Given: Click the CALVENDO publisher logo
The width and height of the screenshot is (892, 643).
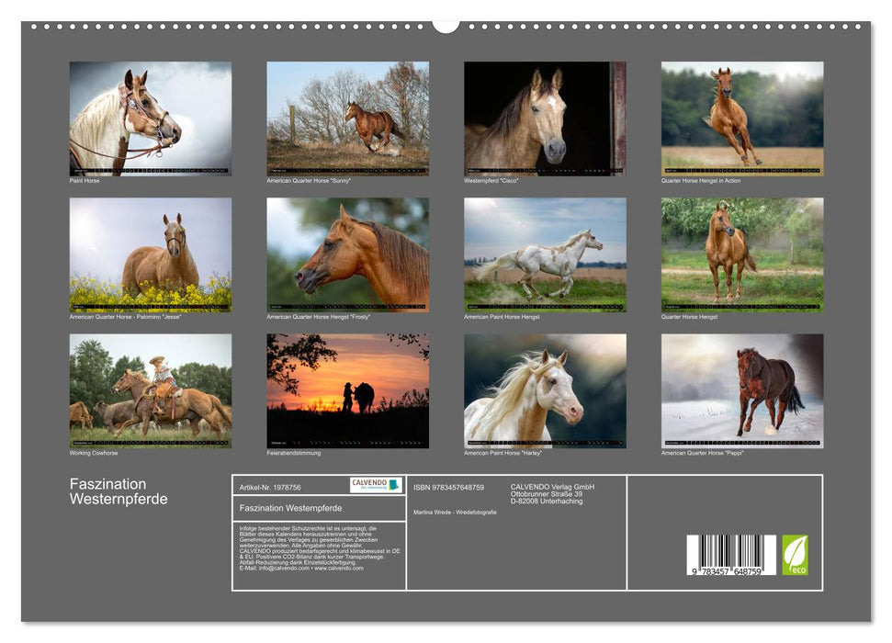Looking at the screenshot, I should [374, 485].
